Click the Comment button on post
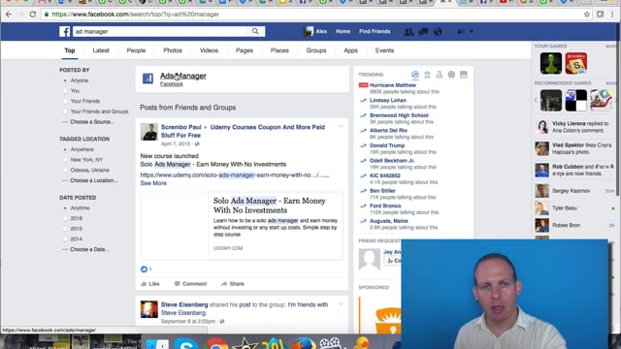 click(x=190, y=284)
